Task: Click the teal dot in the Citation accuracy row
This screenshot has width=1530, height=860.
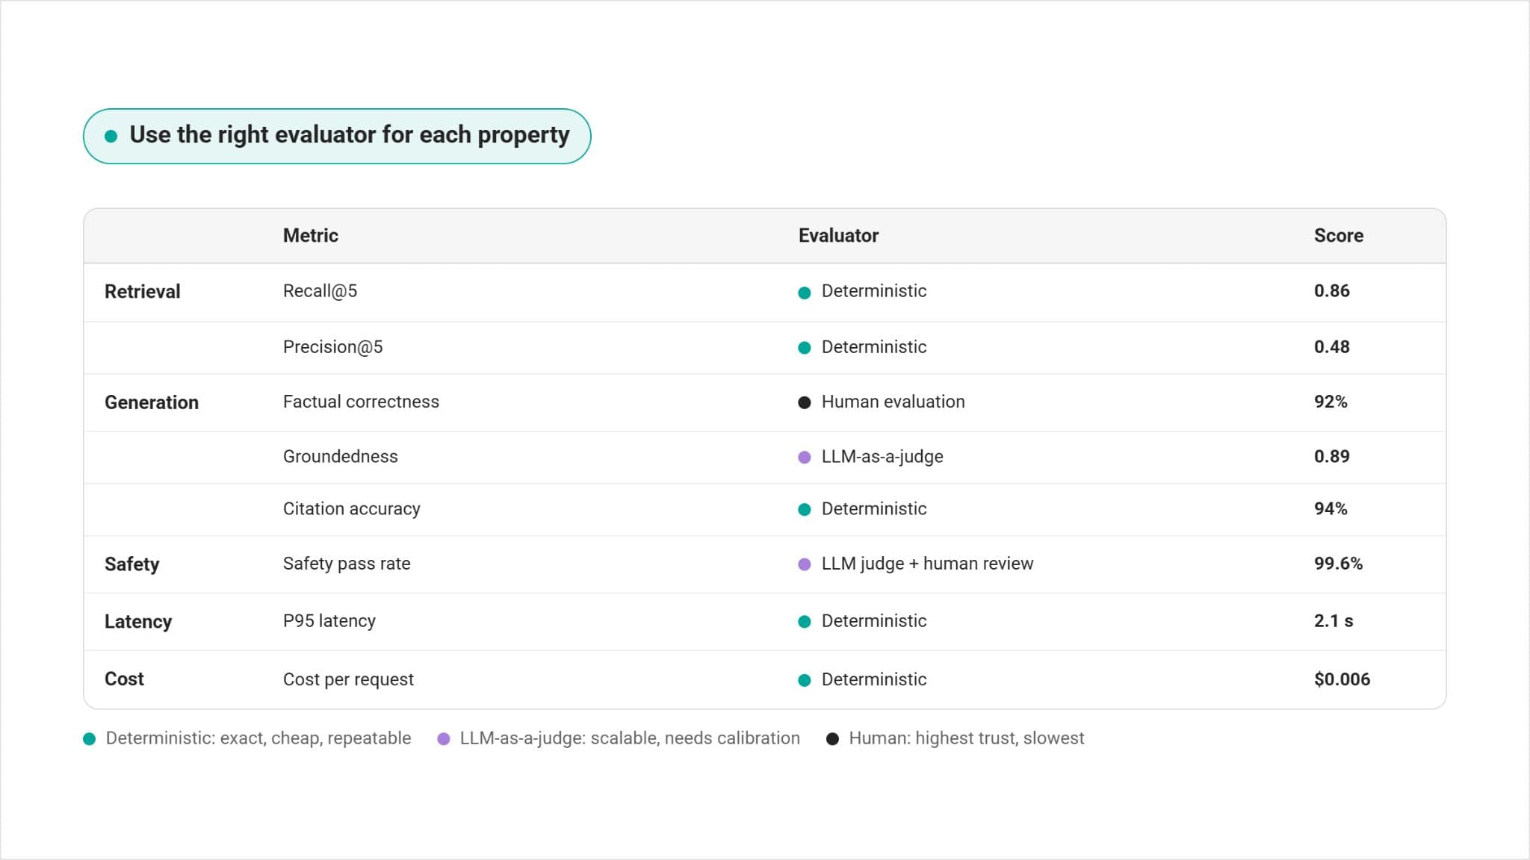Action: pos(805,509)
